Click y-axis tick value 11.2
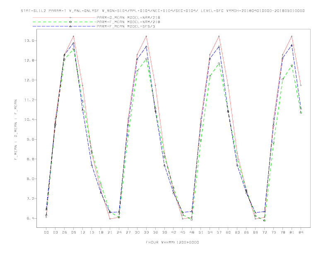 point(29,100)
